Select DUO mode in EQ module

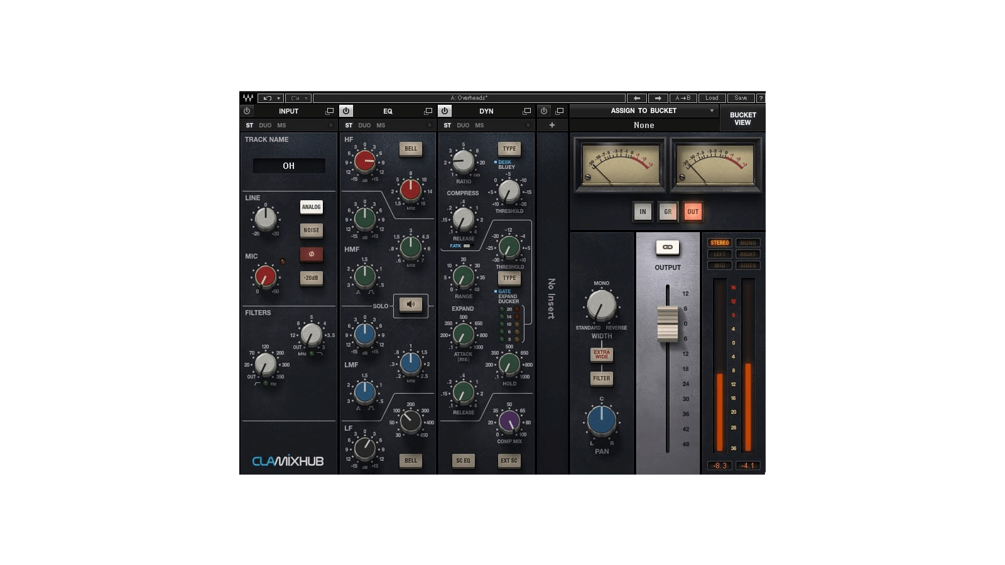tap(364, 126)
